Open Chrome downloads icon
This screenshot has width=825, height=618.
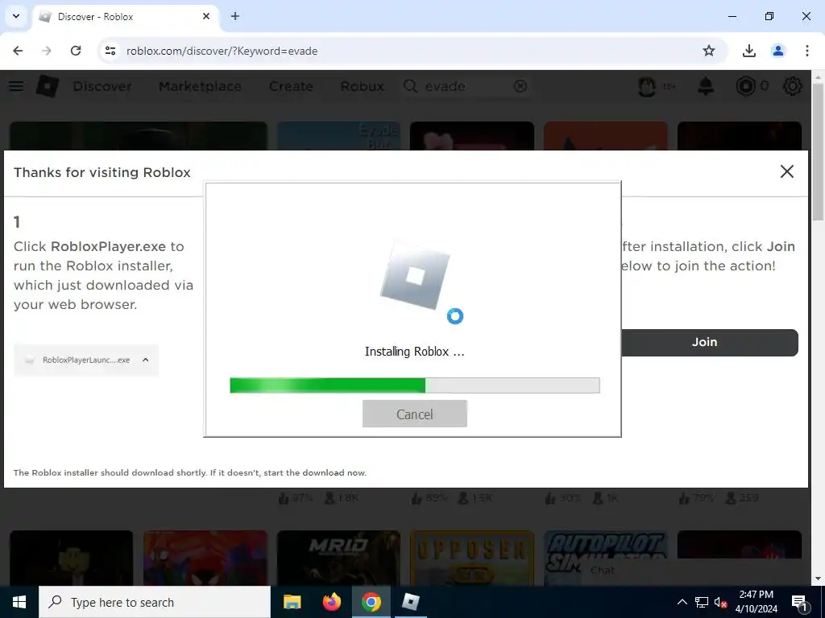pos(748,51)
